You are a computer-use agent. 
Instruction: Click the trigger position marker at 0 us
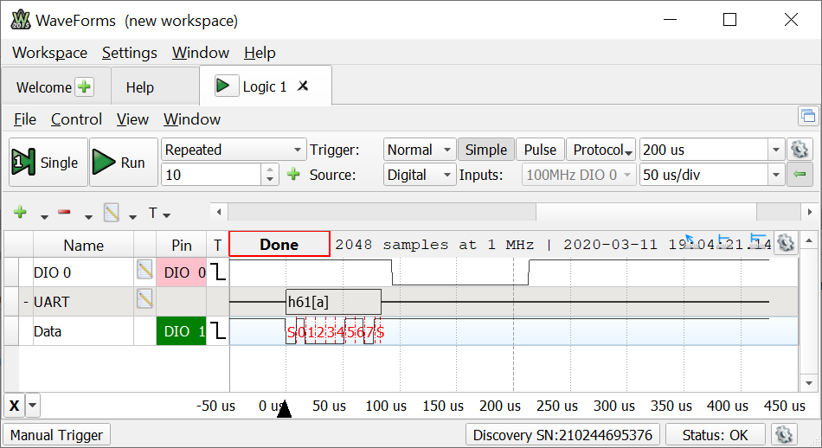[x=284, y=409]
